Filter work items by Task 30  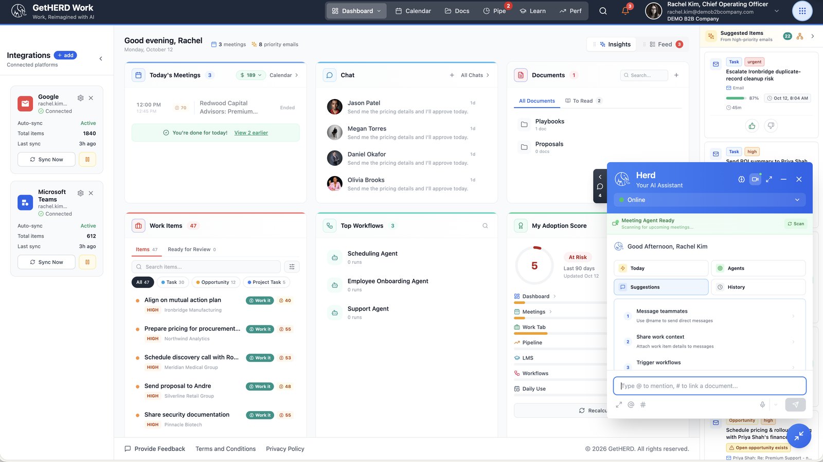point(172,282)
